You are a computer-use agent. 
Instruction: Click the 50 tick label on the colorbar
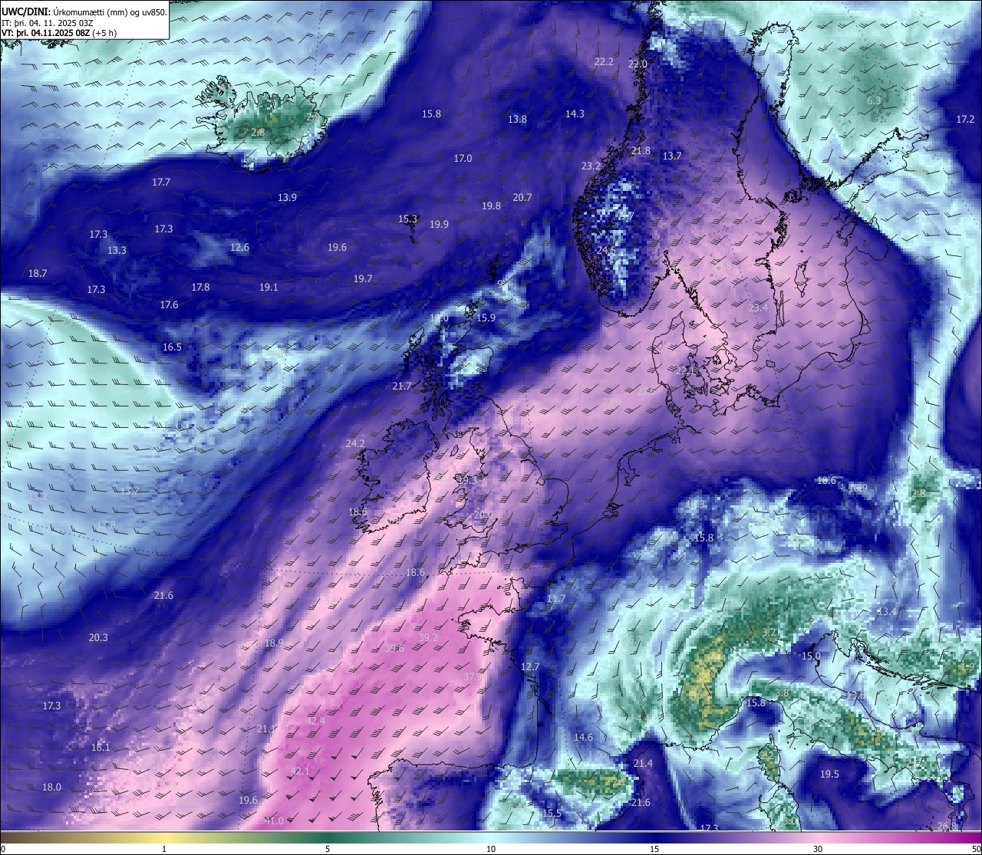[x=976, y=849]
